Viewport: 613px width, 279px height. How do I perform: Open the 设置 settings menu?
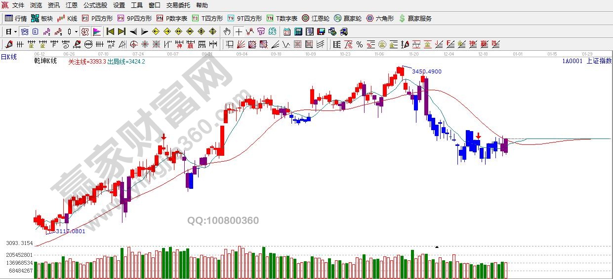click(119, 5)
